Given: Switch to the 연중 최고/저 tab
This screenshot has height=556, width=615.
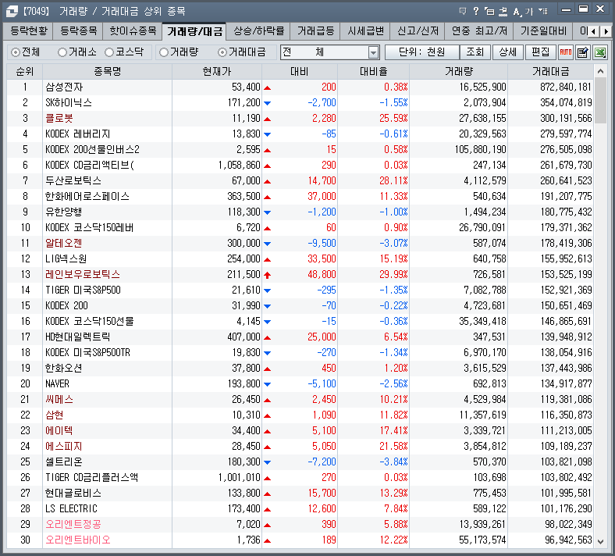Looking at the screenshot, I should [x=479, y=31].
